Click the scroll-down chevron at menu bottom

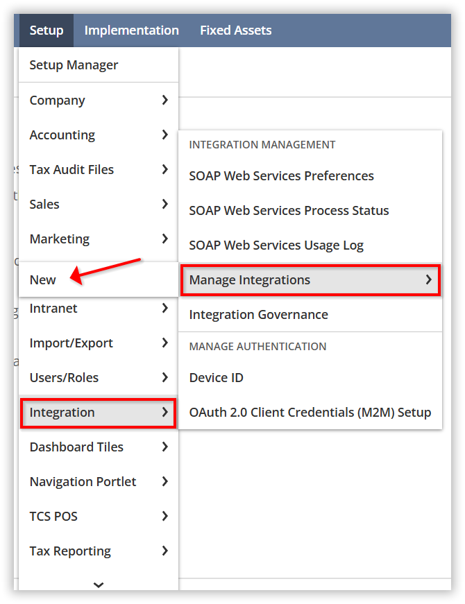click(99, 585)
